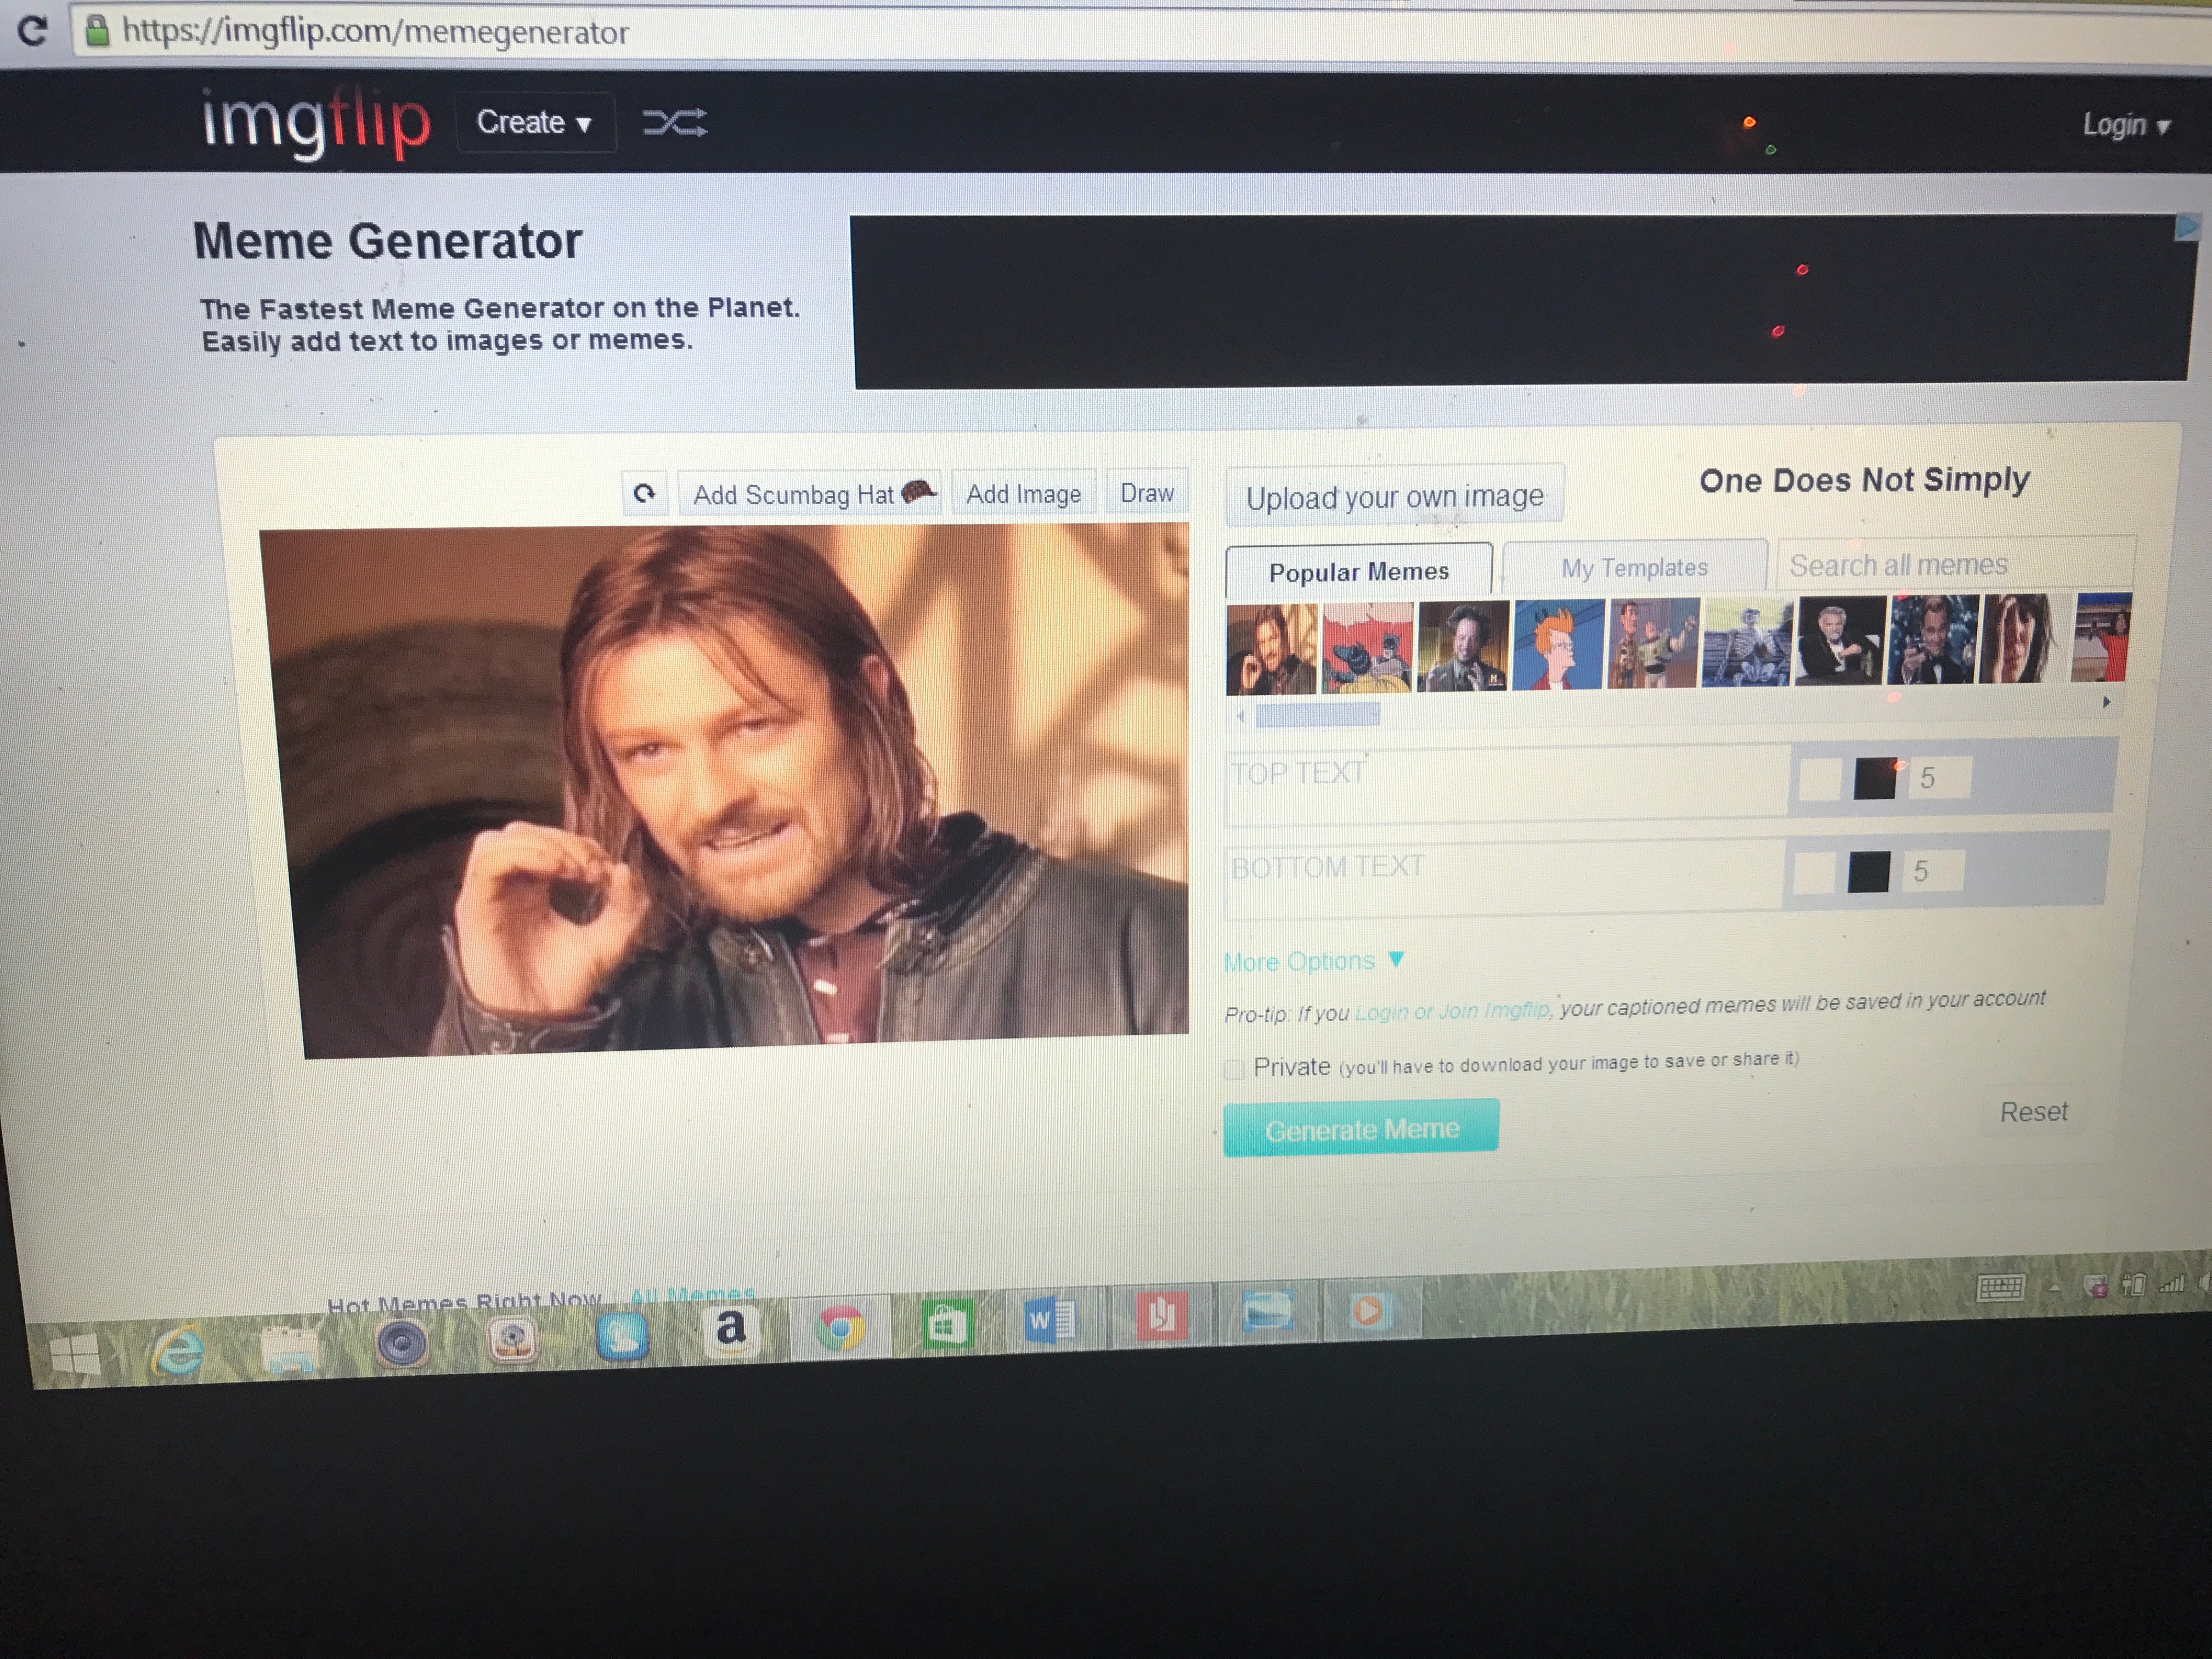Viewport: 2212px width, 1659px height.
Task: Open bottom text white font color swatch
Action: (x=1813, y=872)
